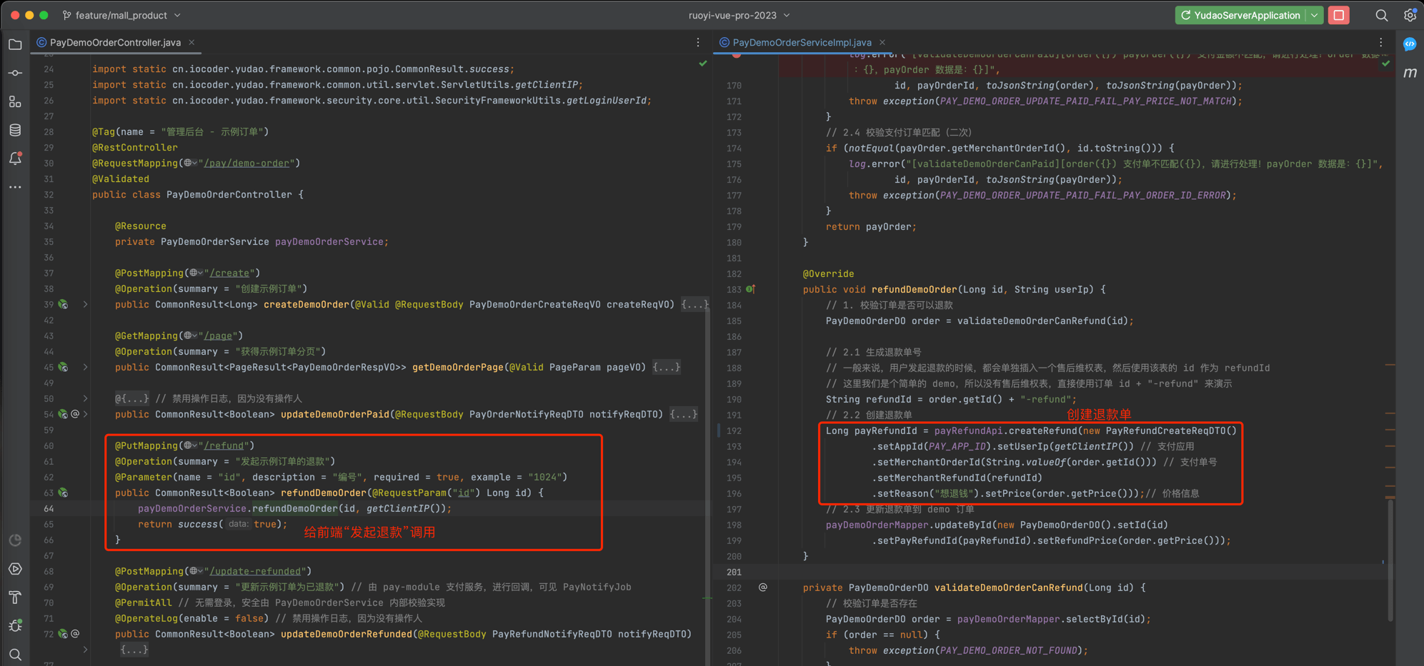Toggle the red breakpoint marker at top of right editor

(736, 55)
